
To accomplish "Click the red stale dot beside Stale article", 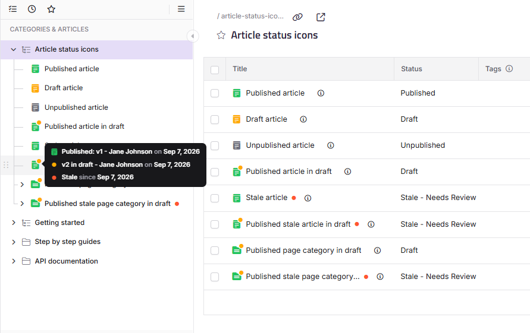I will (294, 198).
